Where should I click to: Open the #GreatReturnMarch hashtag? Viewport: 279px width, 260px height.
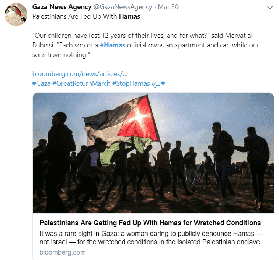(81, 83)
